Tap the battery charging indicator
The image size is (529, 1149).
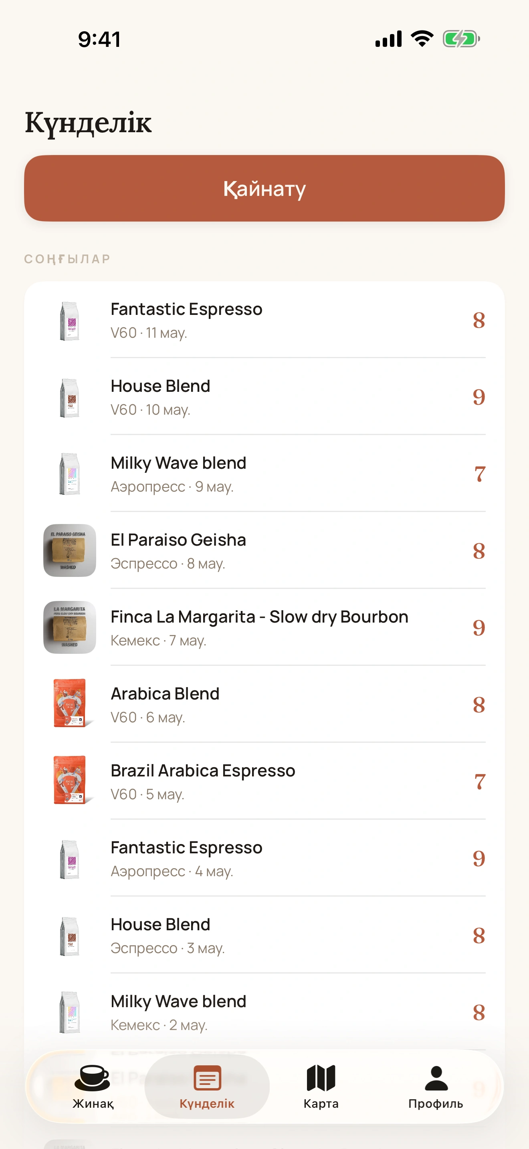[x=461, y=39]
